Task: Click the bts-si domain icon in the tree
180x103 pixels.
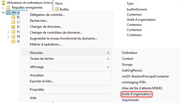Action: point(8,12)
